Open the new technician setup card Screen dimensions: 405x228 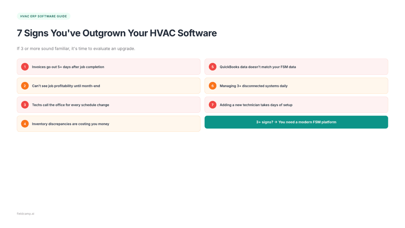coord(296,104)
